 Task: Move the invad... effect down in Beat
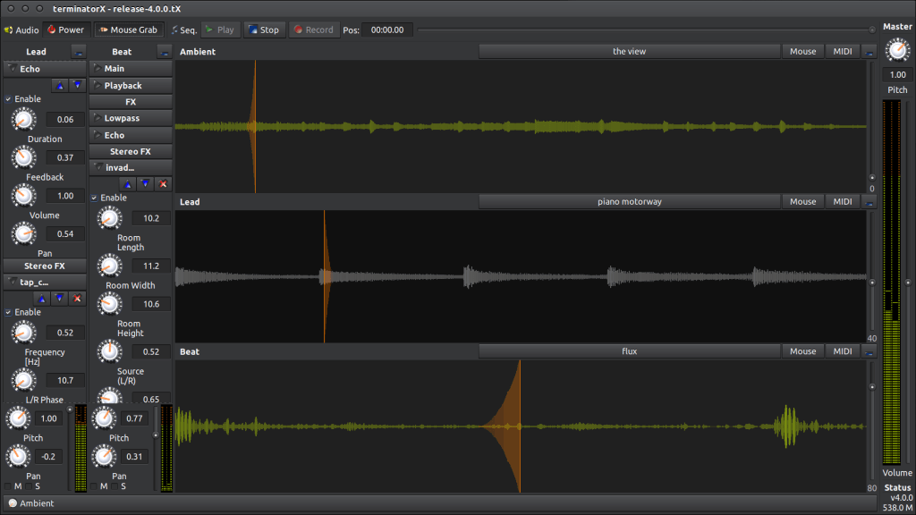coord(145,183)
